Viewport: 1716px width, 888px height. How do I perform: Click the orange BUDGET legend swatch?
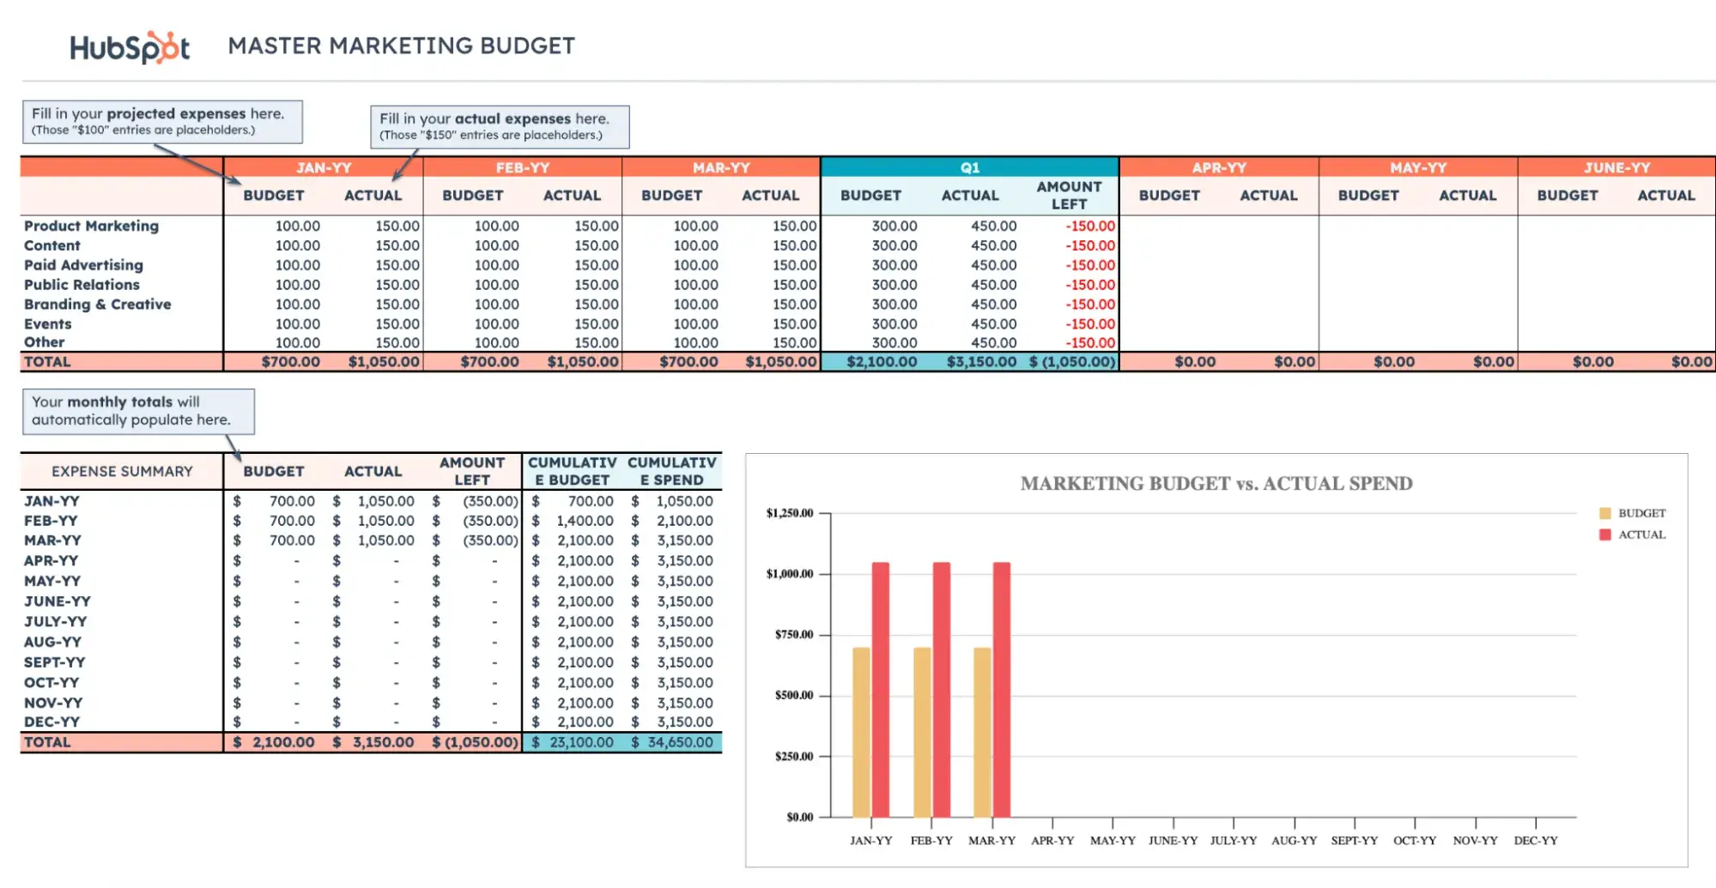coord(1604,513)
